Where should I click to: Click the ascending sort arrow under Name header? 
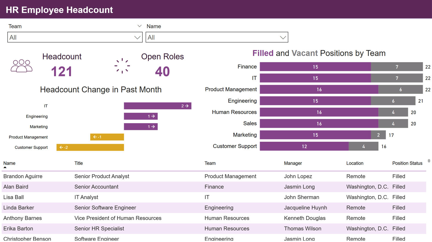click(5, 167)
